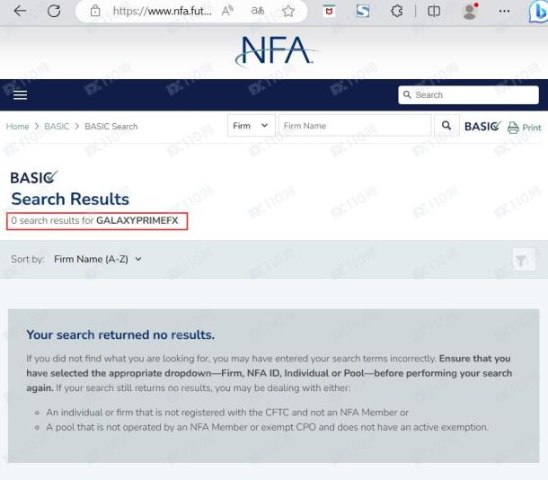
Task: Click the Print link text
Action: coord(532,128)
